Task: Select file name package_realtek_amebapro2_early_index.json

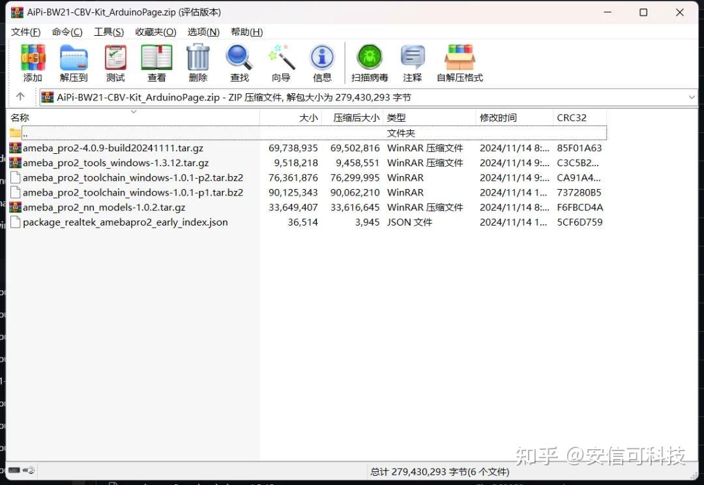Action: tap(125, 222)
